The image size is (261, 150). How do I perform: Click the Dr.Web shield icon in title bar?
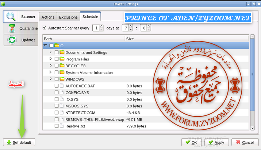click(x=3, y=4)
